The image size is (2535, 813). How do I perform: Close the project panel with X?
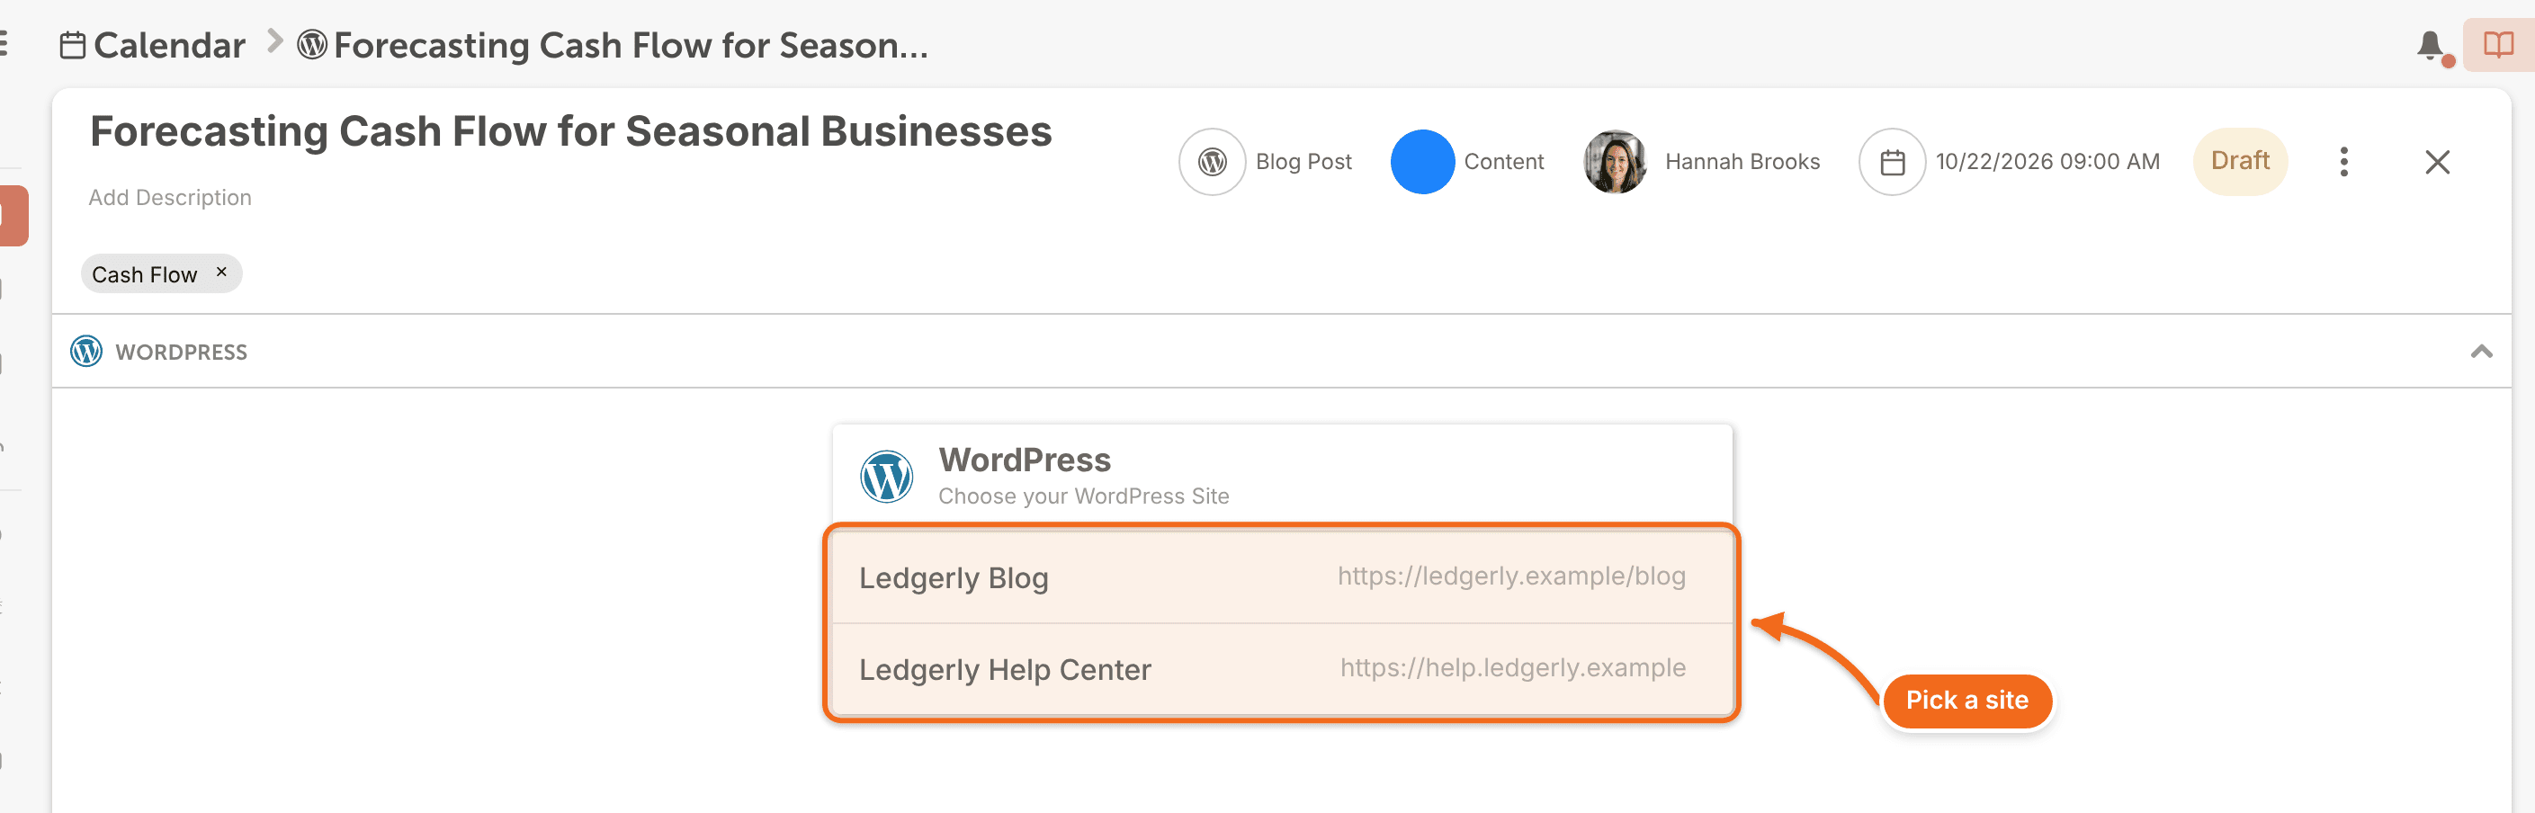2437,161
